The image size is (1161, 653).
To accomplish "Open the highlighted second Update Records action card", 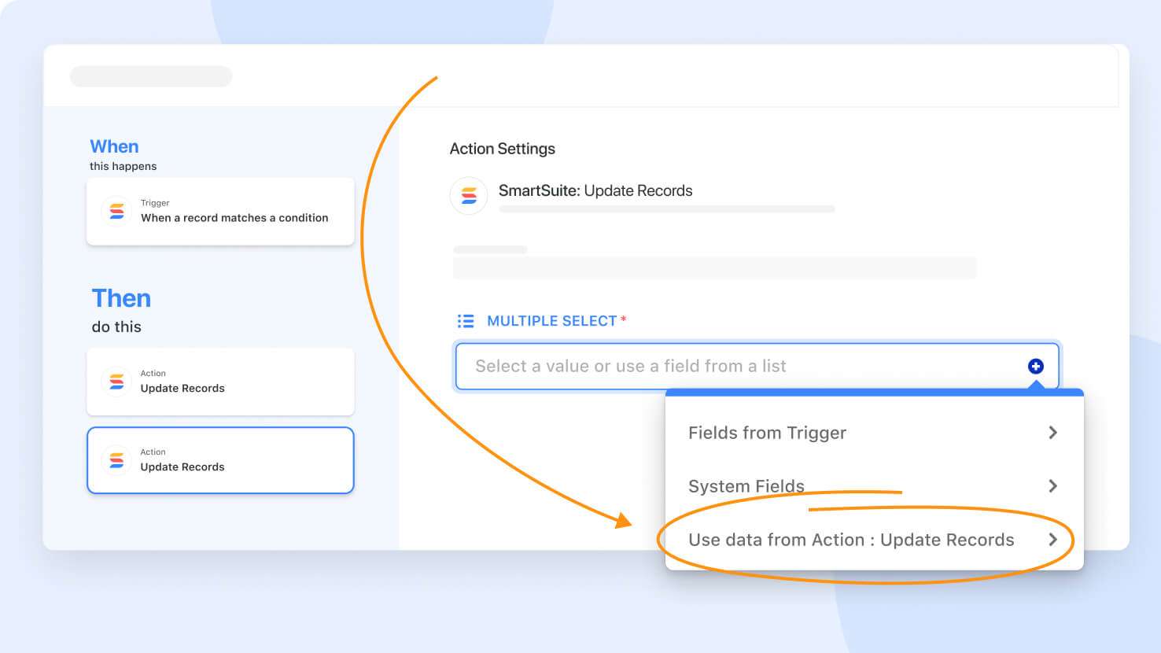I will (220, 460).
